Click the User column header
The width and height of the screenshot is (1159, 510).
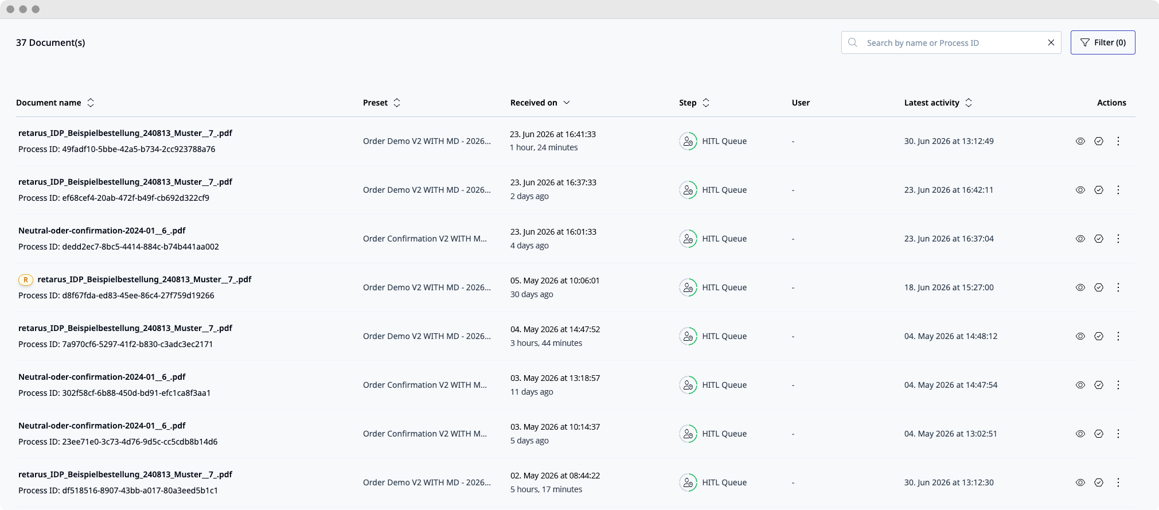[x=801, y=103]
